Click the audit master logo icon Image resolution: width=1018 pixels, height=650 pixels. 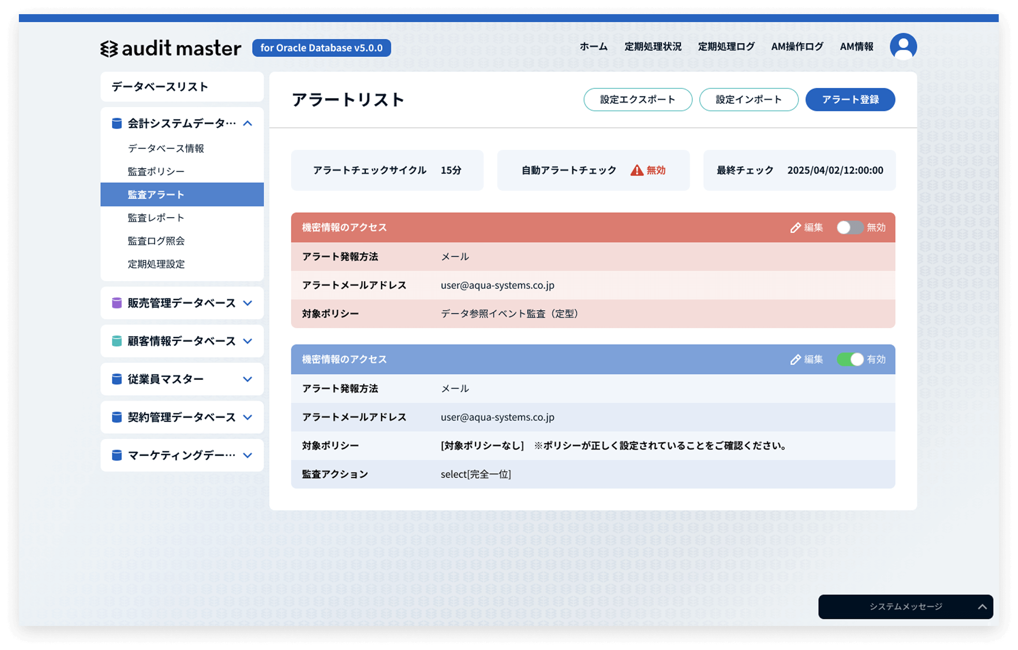(x=109, y=49)
